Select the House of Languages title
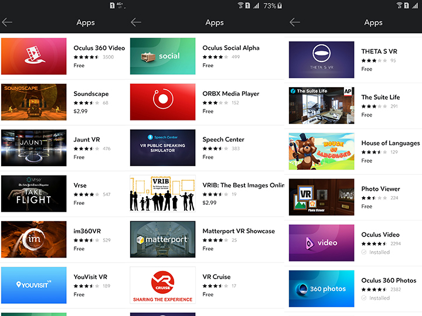Viewport: 422px width, 316px height. click(390, 143)
